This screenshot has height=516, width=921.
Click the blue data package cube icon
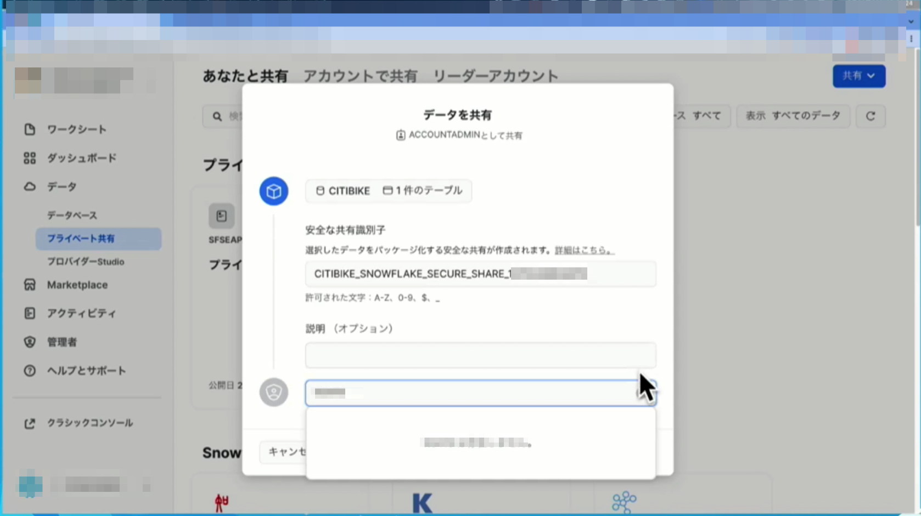[274, 191]
